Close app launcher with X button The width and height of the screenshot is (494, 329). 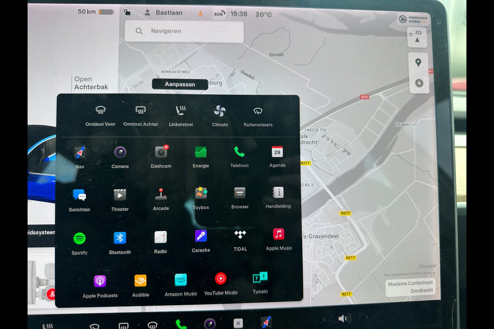click(x=238, y=323)
